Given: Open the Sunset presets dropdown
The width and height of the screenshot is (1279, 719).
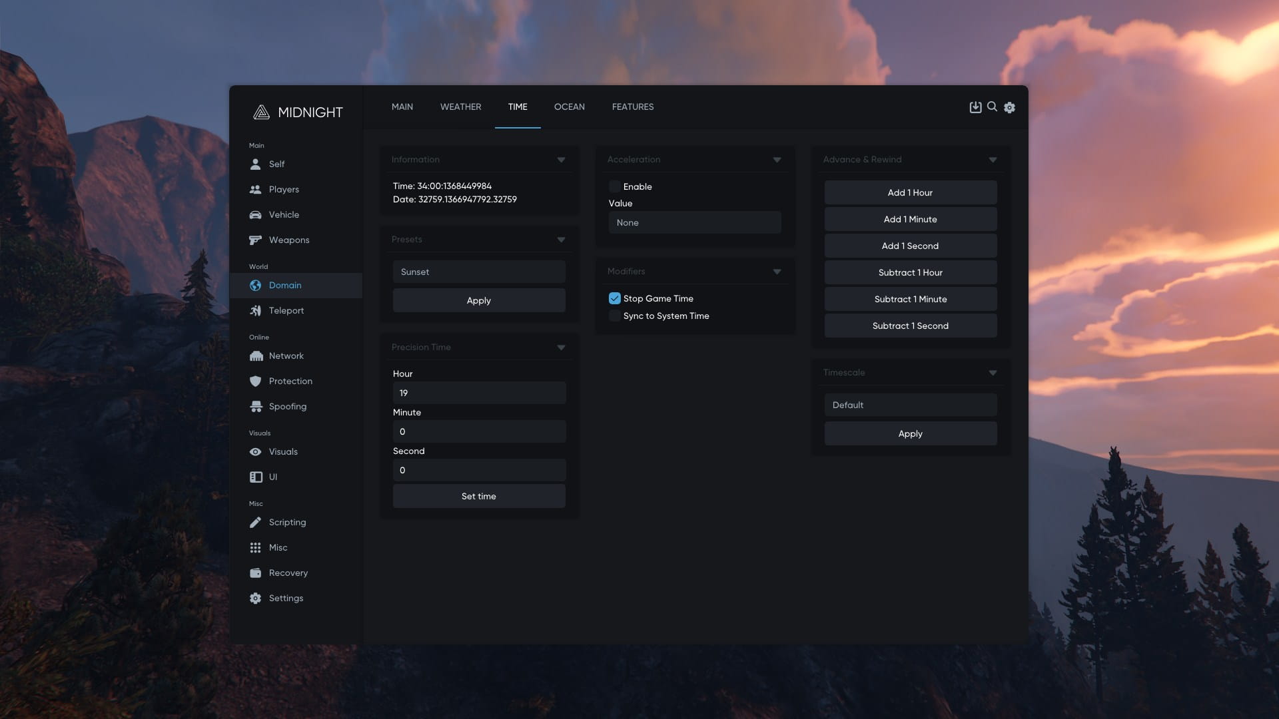Looking at the screenshot, I should point(478,272).
